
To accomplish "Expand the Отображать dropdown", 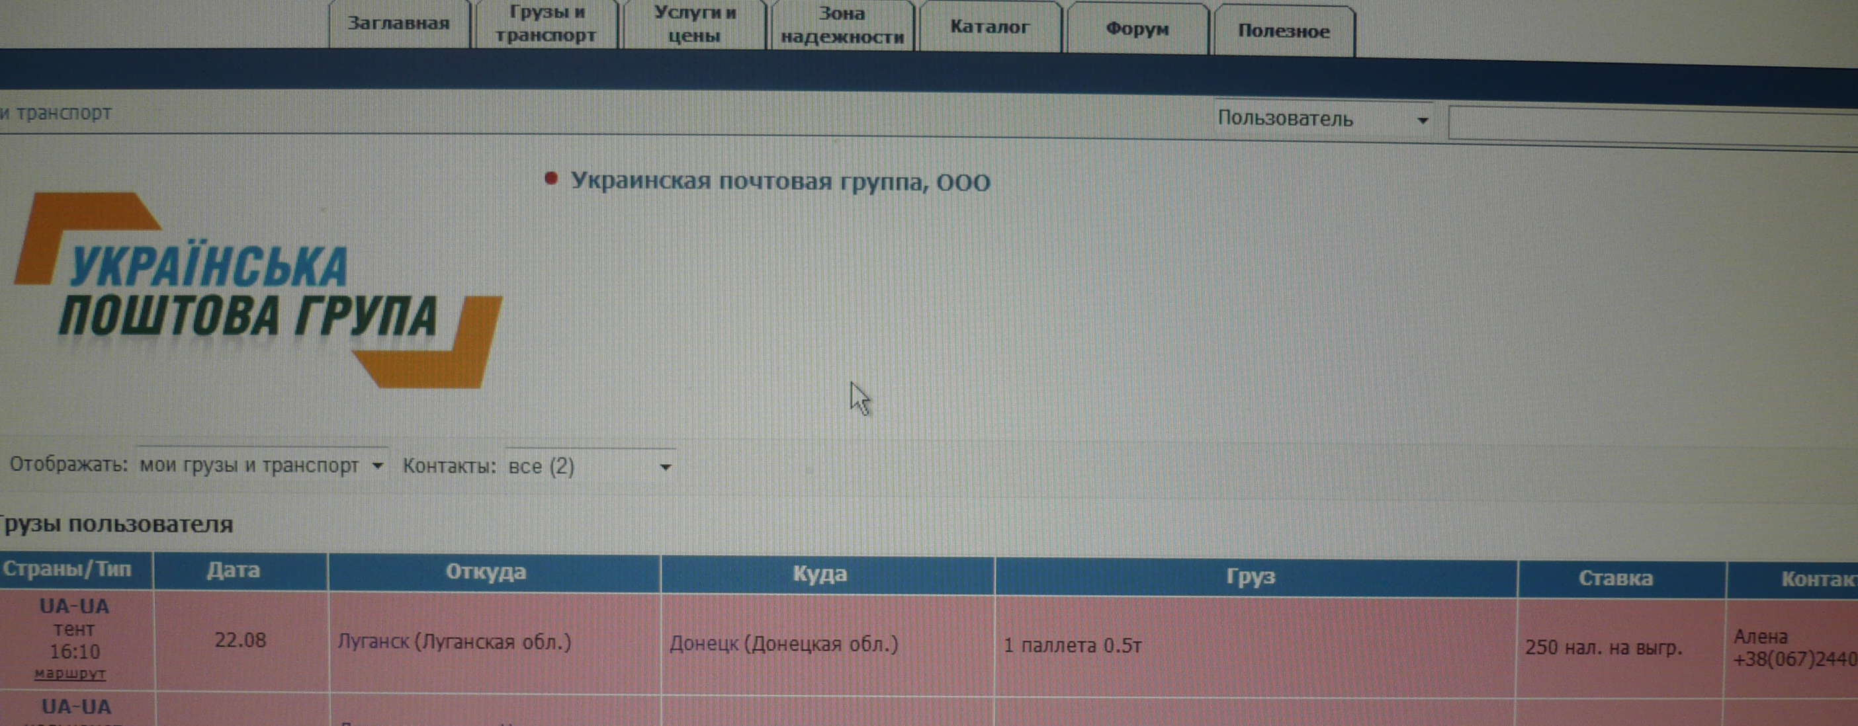I will coord(261,465).
